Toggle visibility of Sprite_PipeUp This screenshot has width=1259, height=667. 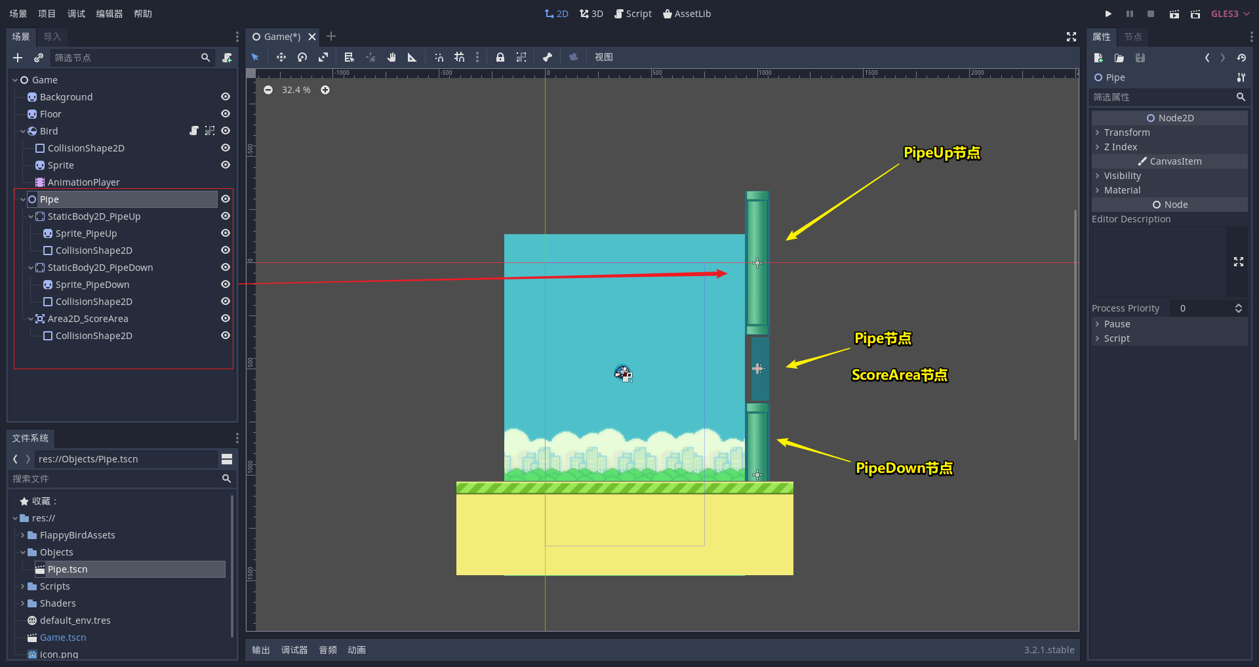click(226, 233)
